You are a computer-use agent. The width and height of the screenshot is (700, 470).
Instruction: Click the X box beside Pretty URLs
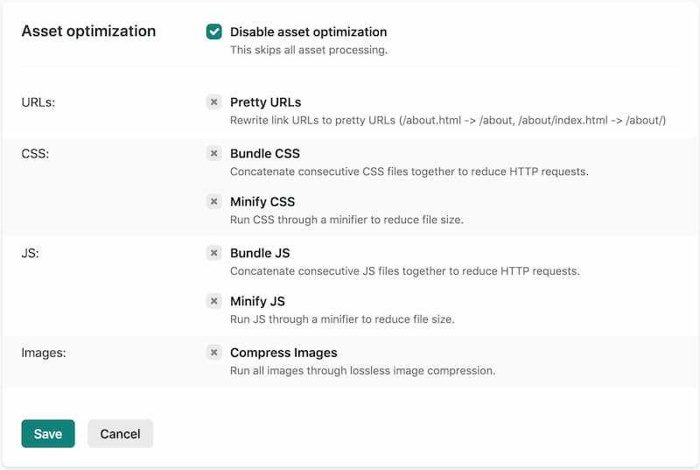point(214,102)
